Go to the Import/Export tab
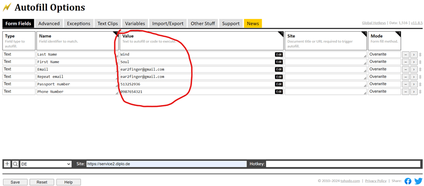 coord(168,23)
